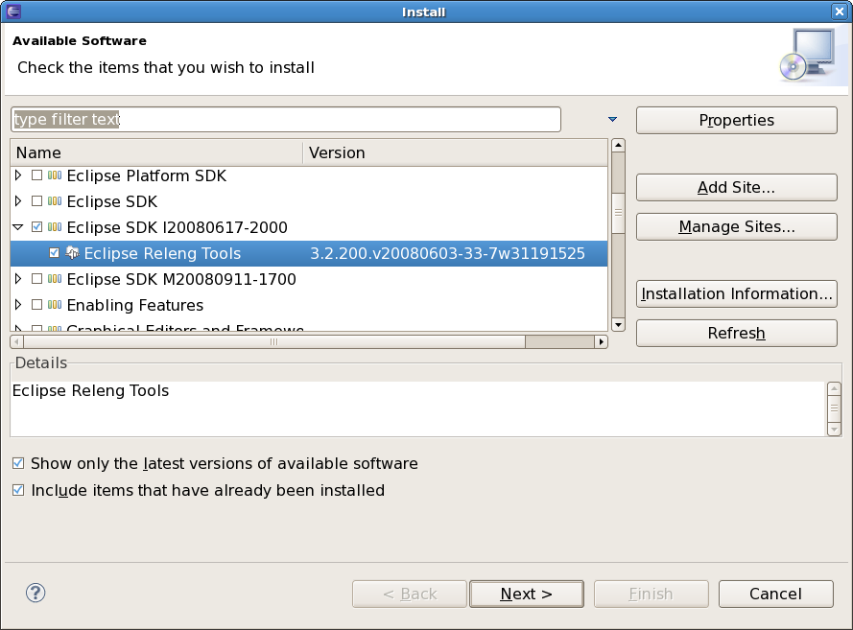Collapse the Eclipse SDK I20080617-2000 node
Screen dimensions: 853x630
point(18,227)
